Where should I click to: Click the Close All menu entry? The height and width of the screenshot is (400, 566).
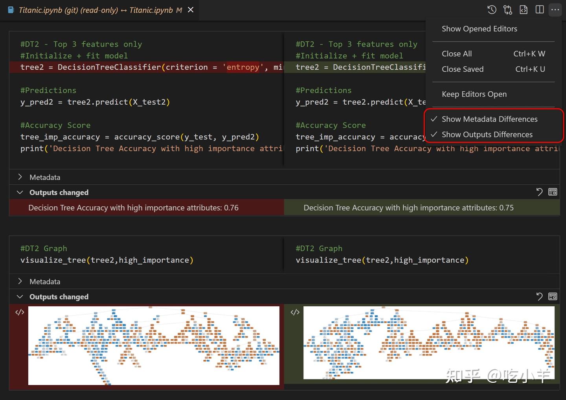(x=457, y=54)
